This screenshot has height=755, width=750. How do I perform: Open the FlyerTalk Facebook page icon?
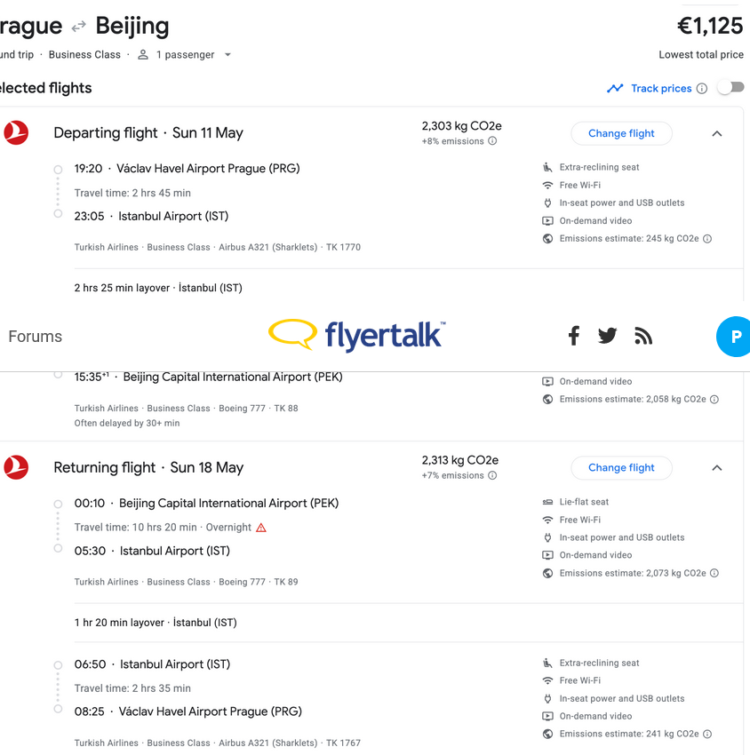tap(574, 336)
